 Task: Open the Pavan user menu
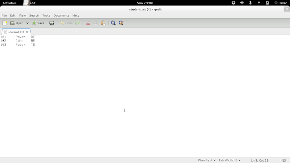pos(281,3)
